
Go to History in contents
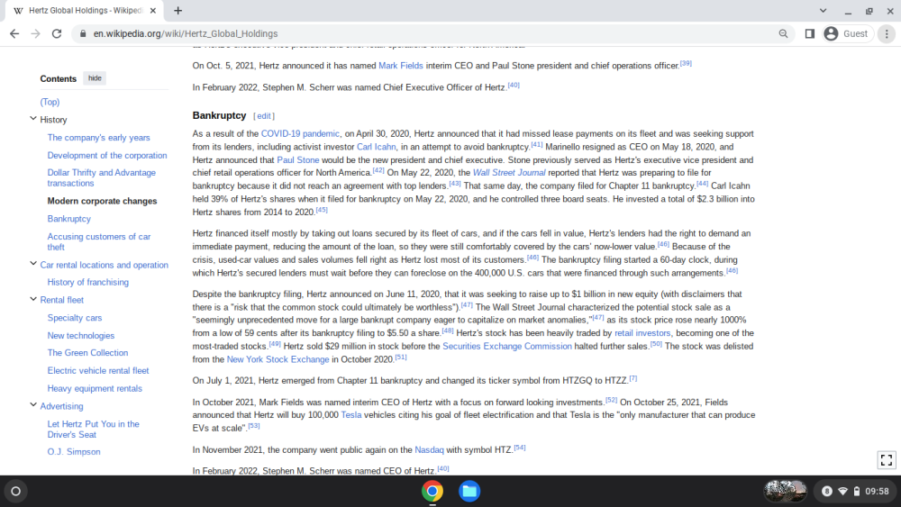pos(53,120)
